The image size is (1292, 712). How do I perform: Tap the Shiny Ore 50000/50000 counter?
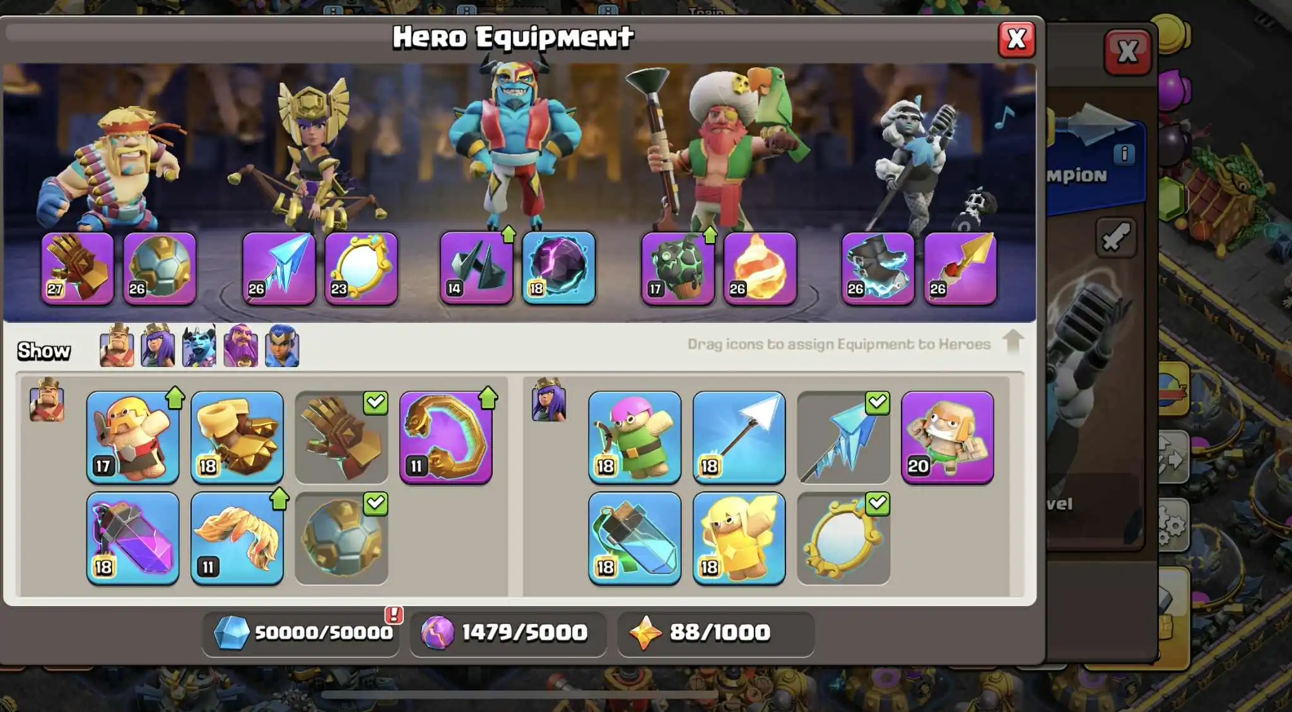point(302,633)
